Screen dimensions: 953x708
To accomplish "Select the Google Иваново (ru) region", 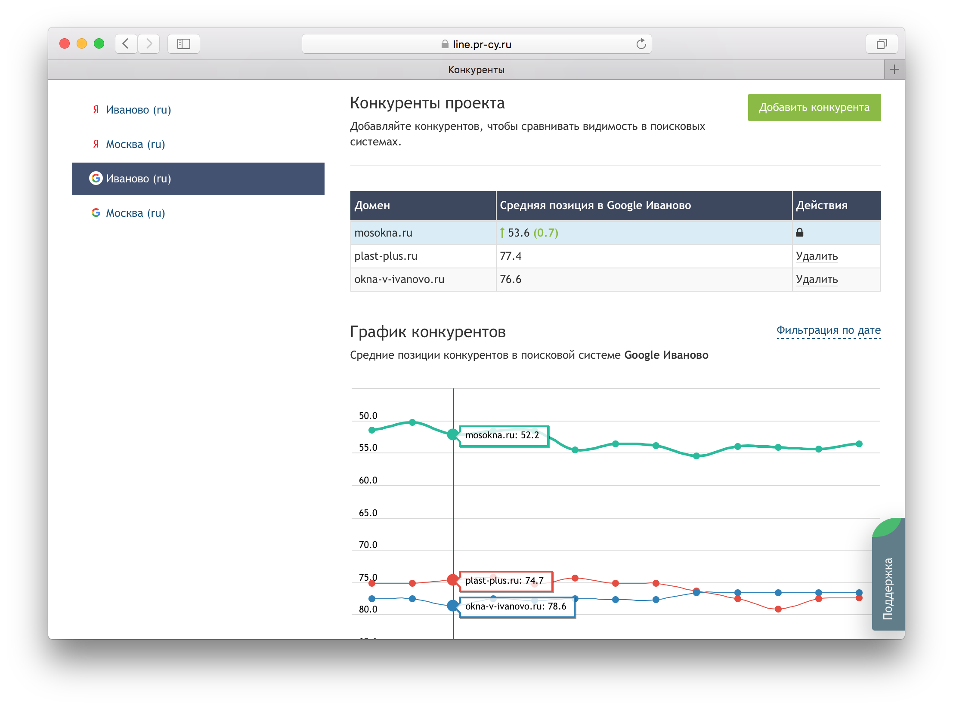I will 198,179.
